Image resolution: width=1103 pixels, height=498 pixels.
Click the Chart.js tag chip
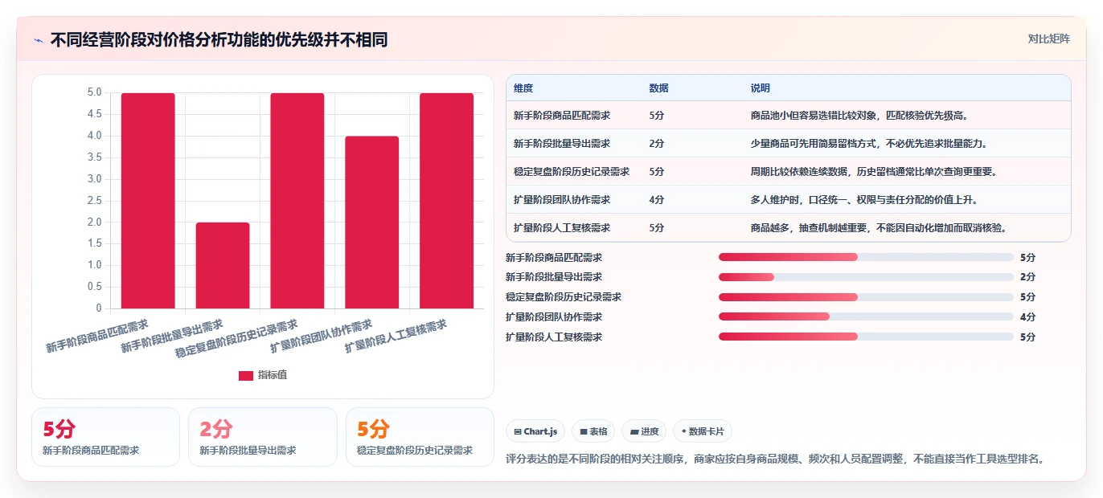(535, 431)
